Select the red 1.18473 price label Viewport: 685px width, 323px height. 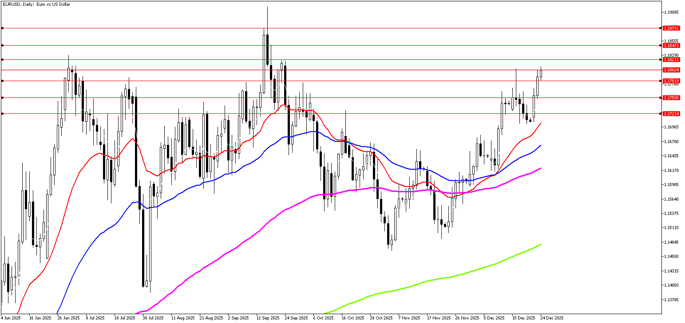[x=671, y=45]
